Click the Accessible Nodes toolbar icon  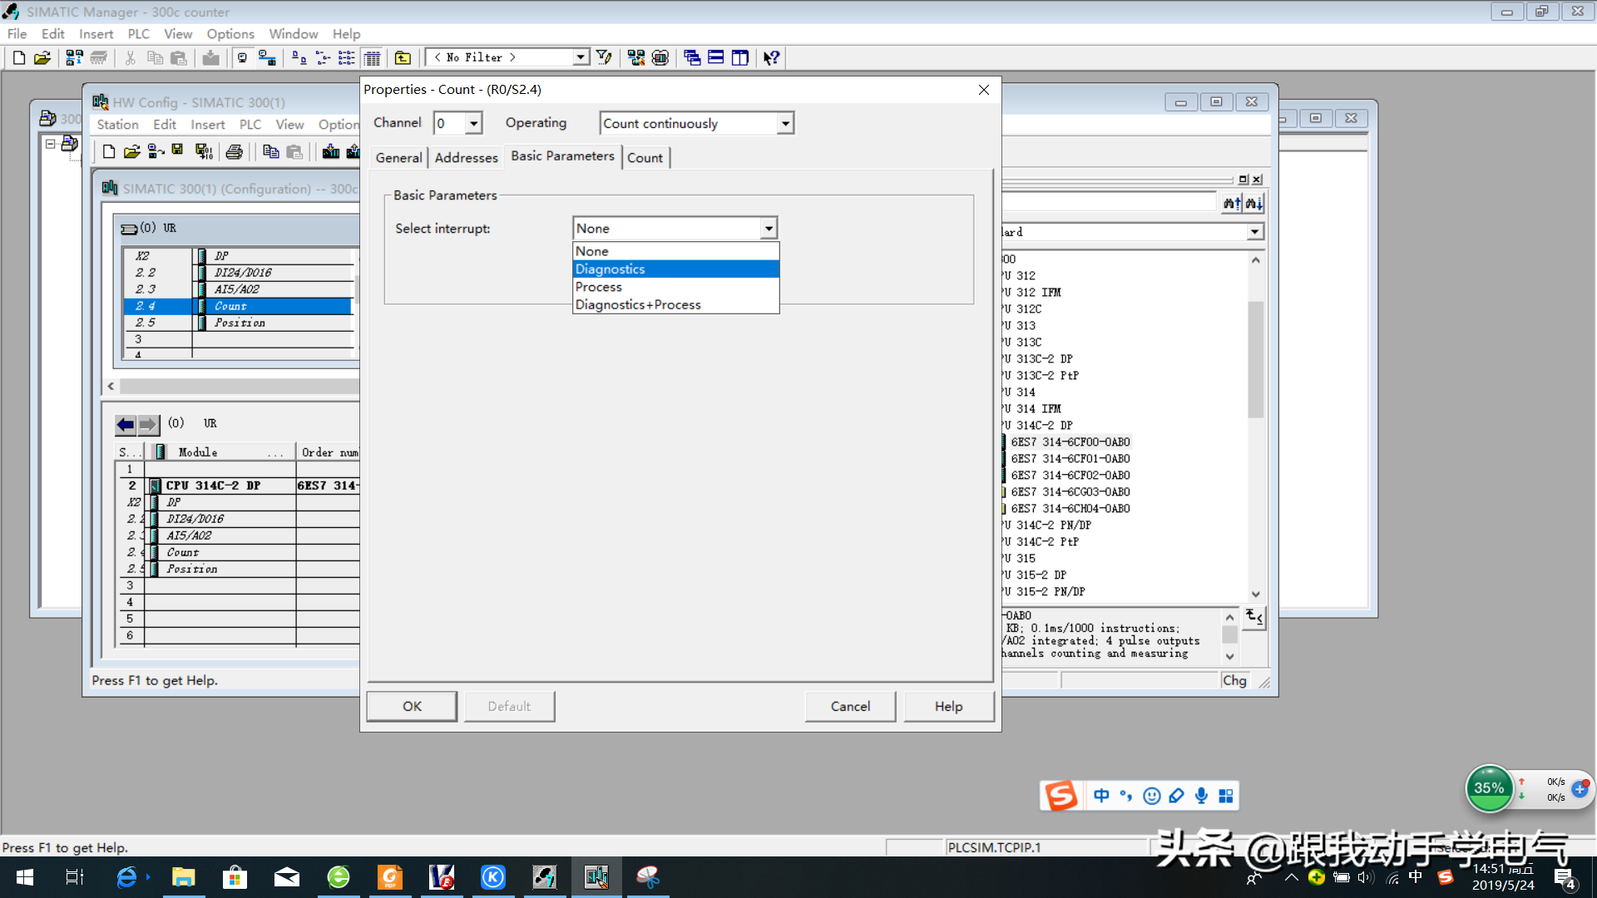coord(74,57)
